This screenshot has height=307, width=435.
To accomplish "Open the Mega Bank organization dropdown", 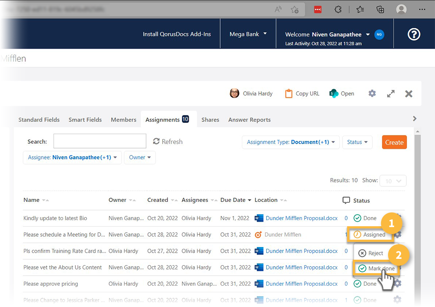I will coord(248,34).
